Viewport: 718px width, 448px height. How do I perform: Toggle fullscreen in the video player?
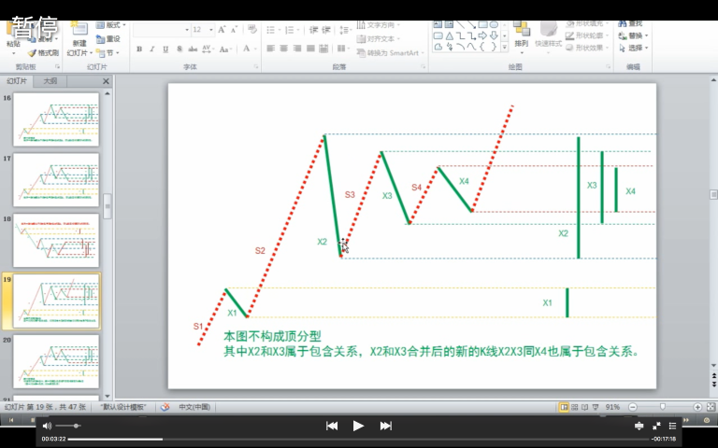656,426
